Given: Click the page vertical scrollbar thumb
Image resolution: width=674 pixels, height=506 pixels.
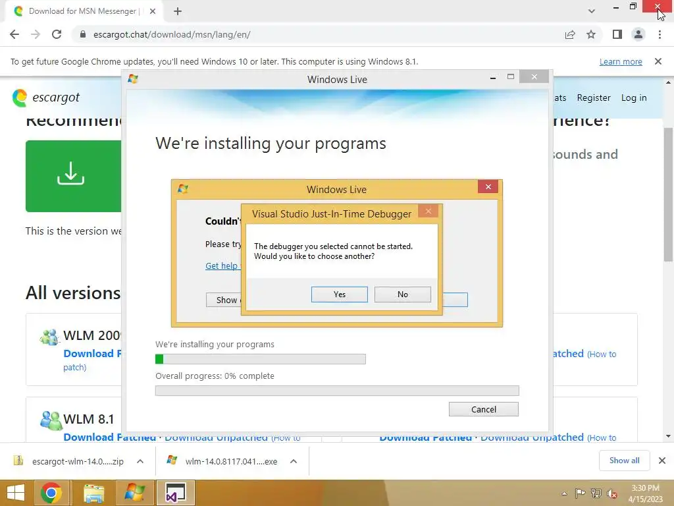Looking at the screenshot, I should (x=669, y=194).
